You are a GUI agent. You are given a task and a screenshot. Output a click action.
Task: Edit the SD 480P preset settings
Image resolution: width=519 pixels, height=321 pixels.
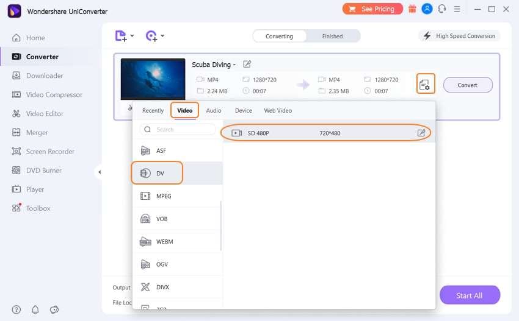point(421,133)
